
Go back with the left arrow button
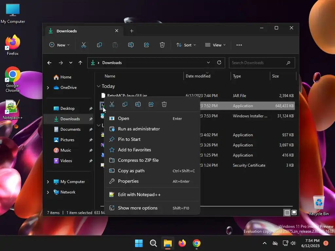coord(49,63)
